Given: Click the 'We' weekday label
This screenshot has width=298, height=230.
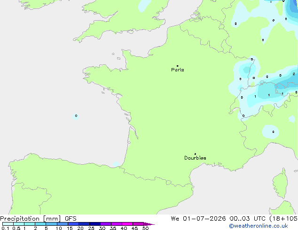Looking at the screenshot, I should pyautogui.click(x=175, y=219).
